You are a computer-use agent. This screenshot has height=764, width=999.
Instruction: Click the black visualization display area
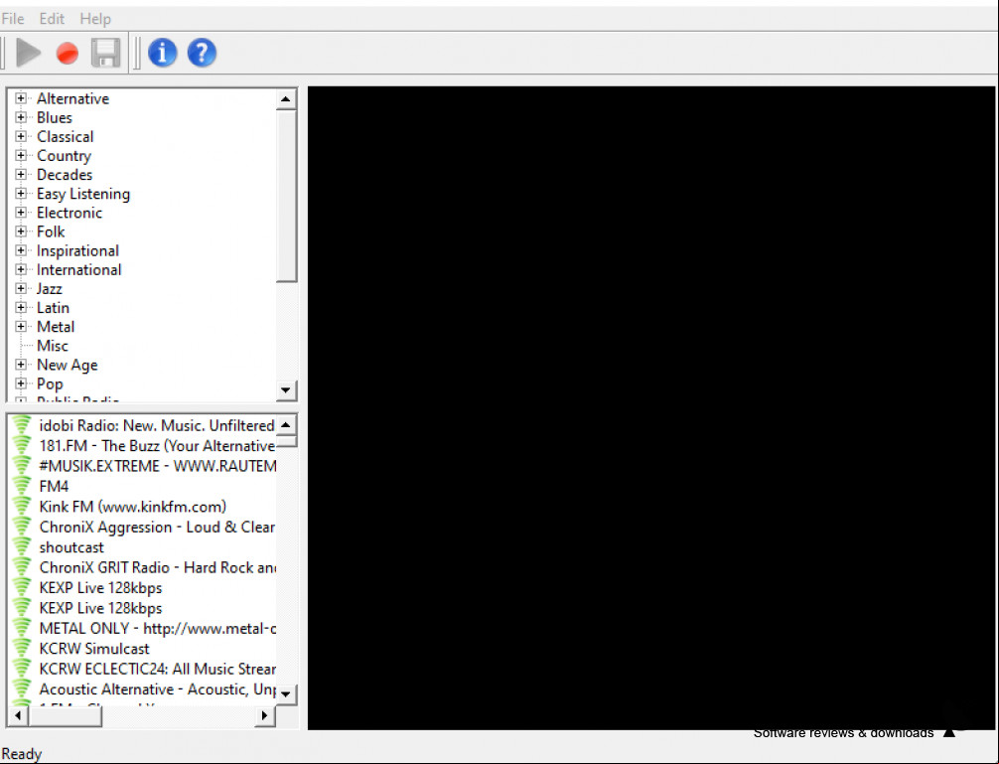[x=651, y=407]
